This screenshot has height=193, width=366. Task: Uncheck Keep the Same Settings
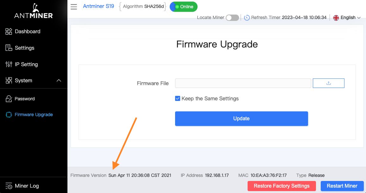(x=178, y=98)
